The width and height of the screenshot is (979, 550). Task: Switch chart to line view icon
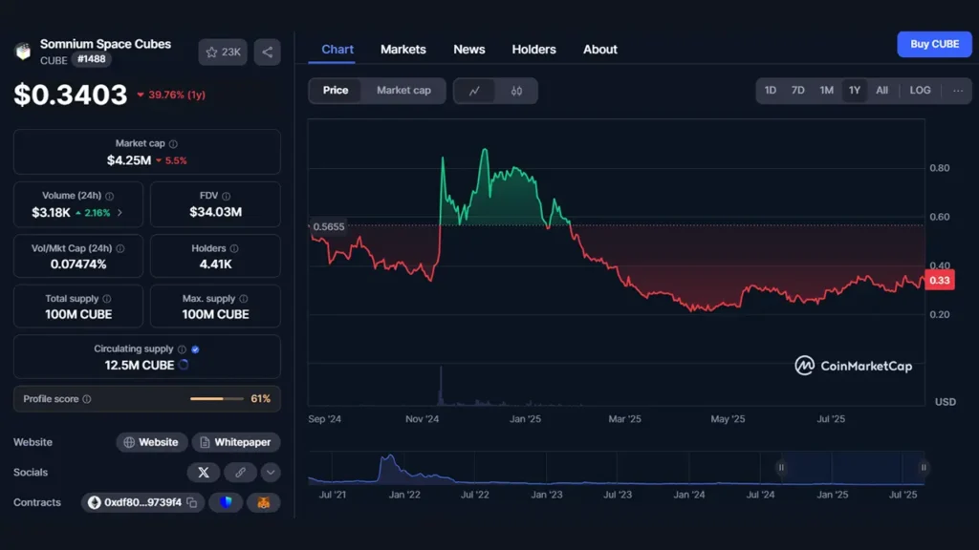click(x=474, y=91)
